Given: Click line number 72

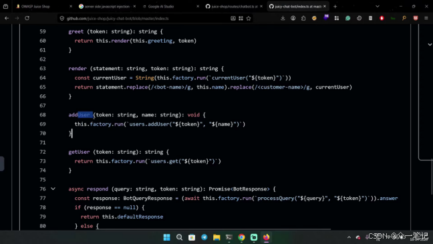Looking at the screenshot, I should click(x=43, y=152).
